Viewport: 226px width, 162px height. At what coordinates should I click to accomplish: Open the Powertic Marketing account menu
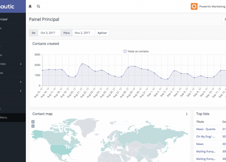point(212,6)
